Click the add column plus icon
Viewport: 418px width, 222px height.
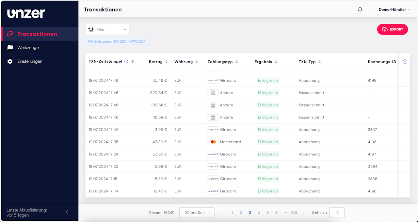coord(405,62)
